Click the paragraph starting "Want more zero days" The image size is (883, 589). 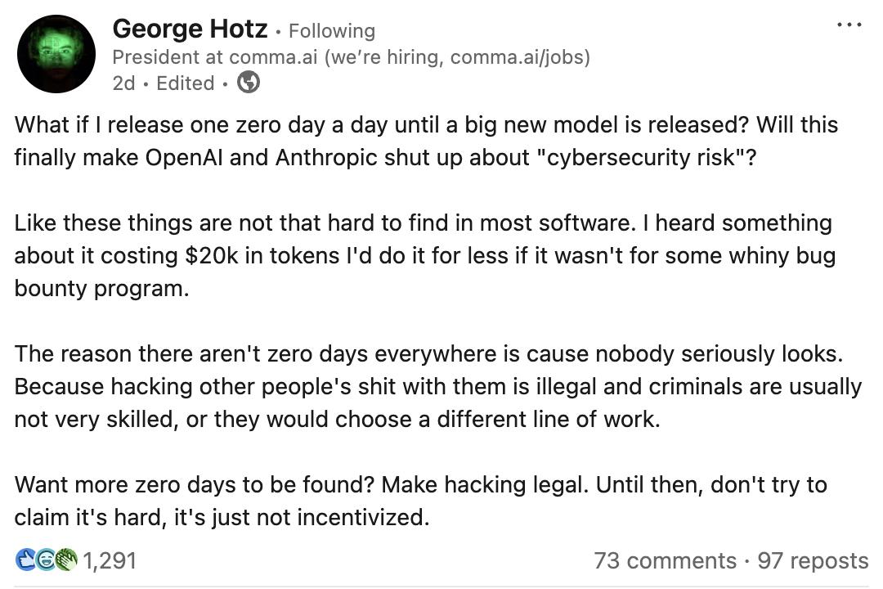click(420, 501)
